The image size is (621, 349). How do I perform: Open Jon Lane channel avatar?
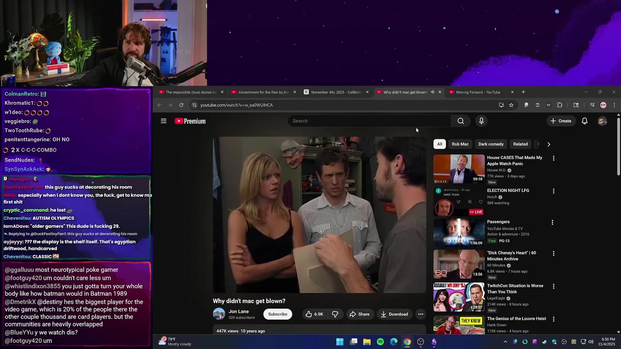[219, 314]
